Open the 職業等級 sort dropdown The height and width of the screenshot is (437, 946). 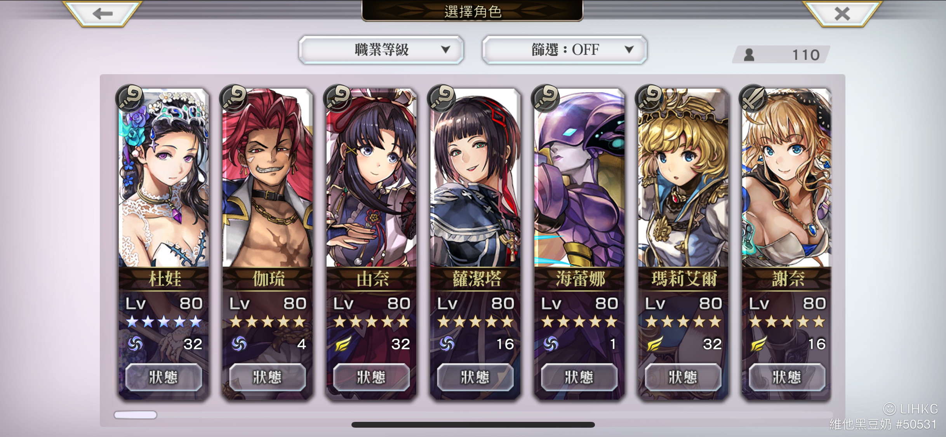[381, 50]
